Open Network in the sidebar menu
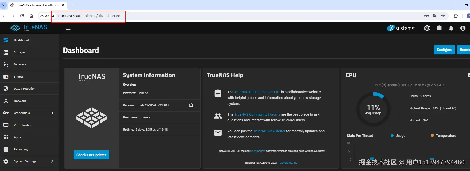 click(x=29, y=101)
